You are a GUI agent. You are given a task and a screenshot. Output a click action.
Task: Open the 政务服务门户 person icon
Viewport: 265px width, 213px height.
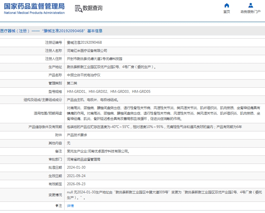pyautogui.click(x=251, y=5)
